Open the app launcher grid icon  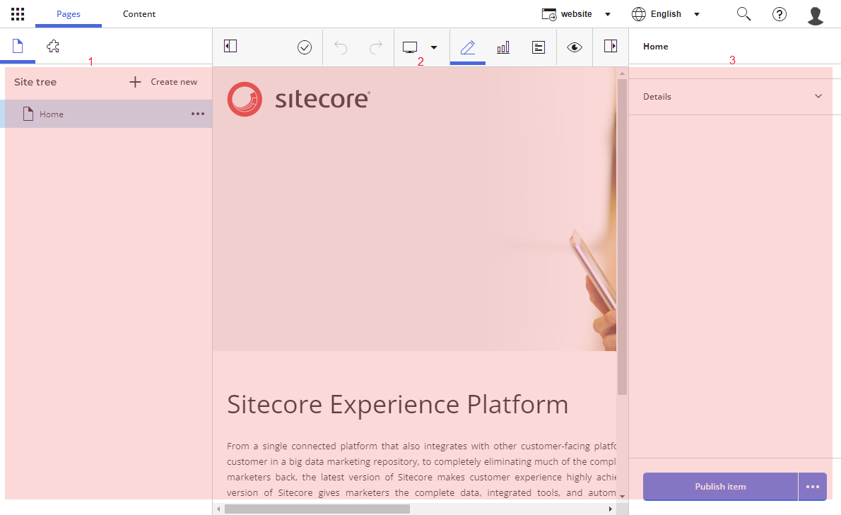(18, 14)
